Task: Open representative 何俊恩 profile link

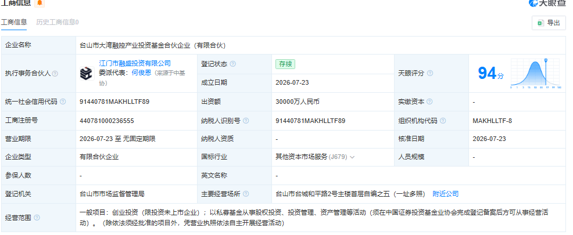Action: [x=141, y=73]
